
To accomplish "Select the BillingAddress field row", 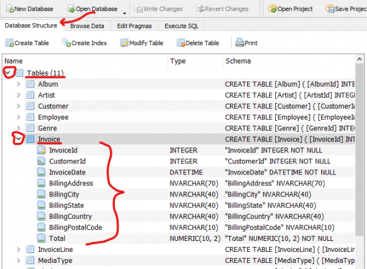I will [x=72, y=183].
